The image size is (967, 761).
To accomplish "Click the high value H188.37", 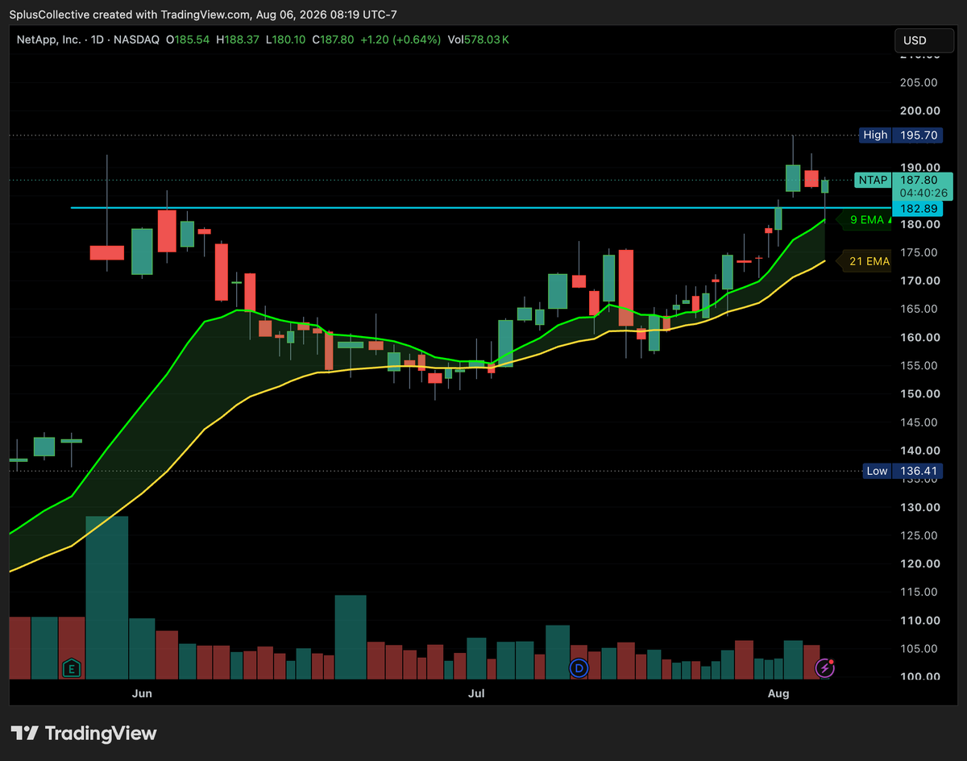I will click(x=237, y=39).
